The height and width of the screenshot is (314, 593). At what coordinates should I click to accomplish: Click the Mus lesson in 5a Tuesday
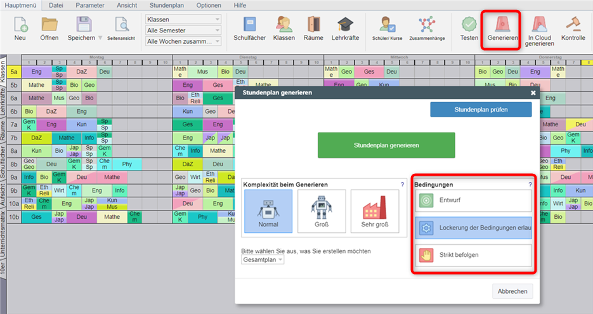pyautogui.click(x=203, y=72)
